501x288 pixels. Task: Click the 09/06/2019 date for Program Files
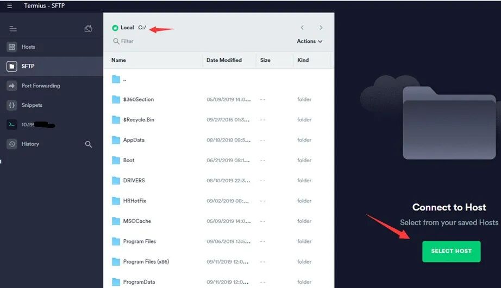tap(228, 241)
